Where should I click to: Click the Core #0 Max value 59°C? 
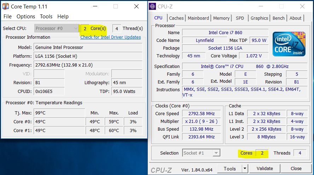tap(114, 121)
